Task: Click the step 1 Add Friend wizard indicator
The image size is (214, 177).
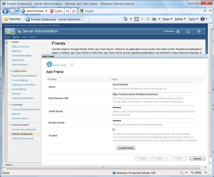Action: pyautogui.click(x=49, y=65)
